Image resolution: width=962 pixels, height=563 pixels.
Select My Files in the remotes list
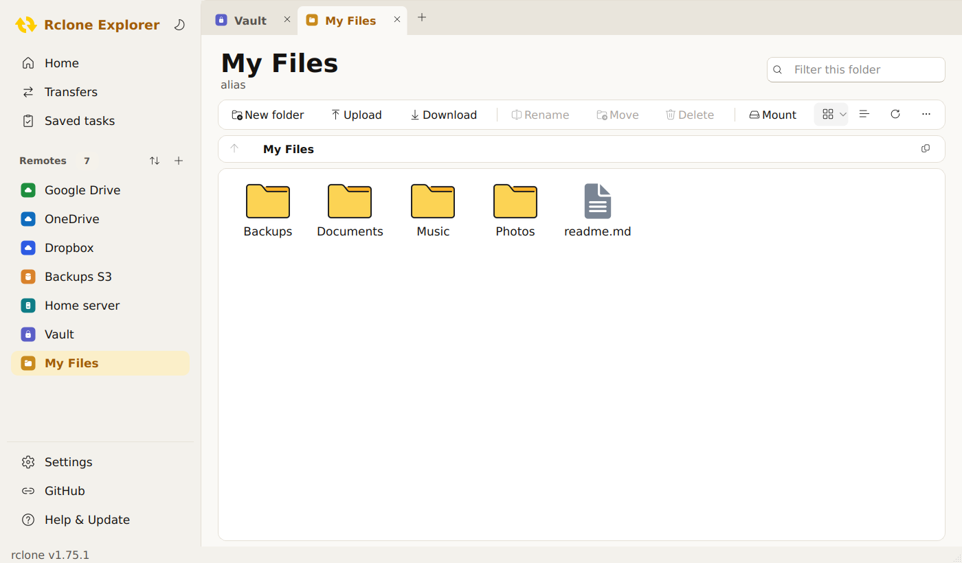click(100, 363)
